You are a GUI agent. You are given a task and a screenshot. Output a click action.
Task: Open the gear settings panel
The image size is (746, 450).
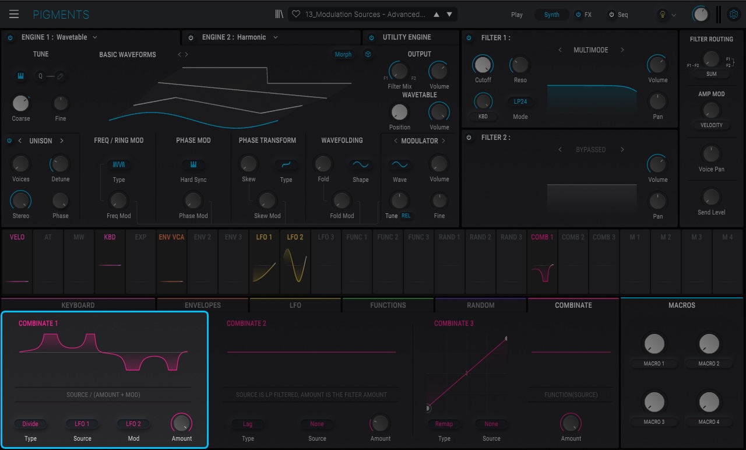tap(734, 15)
